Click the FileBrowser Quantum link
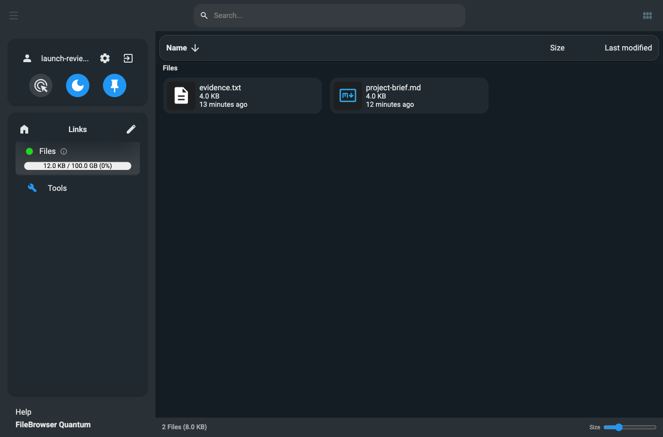This screenshot has width=663, height=437. tap(53, 424)
